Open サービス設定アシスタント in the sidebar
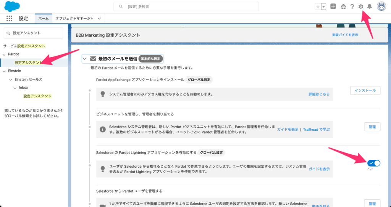Viewport: 391px width, 207px height. pyautogui.click(x=24, y=46)
